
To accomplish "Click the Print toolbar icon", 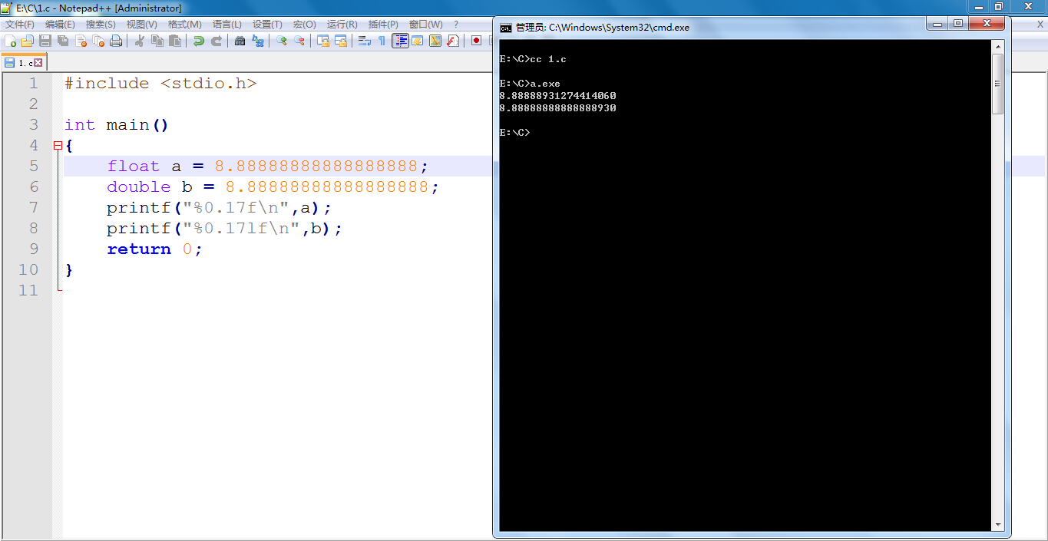I will pyautogui.click(x=116, y=41).
